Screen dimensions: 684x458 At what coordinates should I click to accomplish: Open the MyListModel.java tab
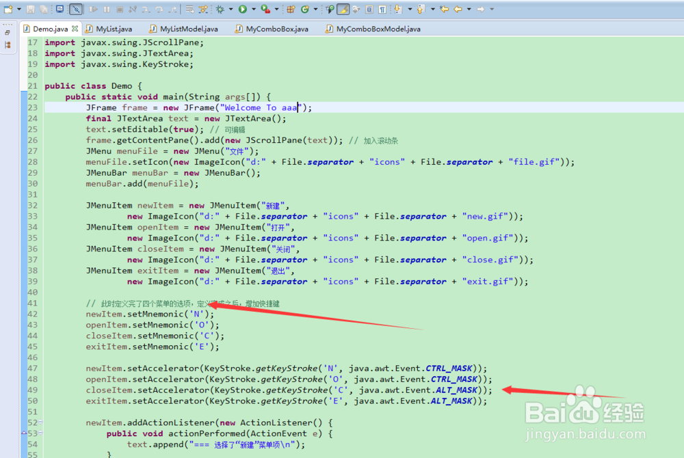tap(183, 29)
